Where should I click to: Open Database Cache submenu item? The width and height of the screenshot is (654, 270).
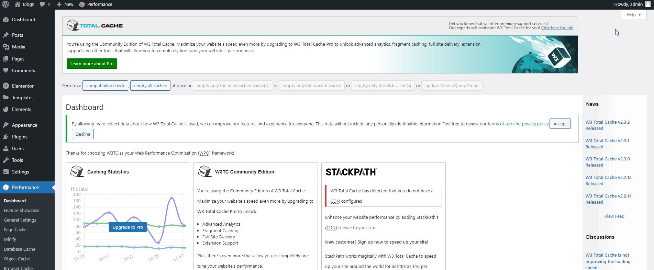[20, 249]
